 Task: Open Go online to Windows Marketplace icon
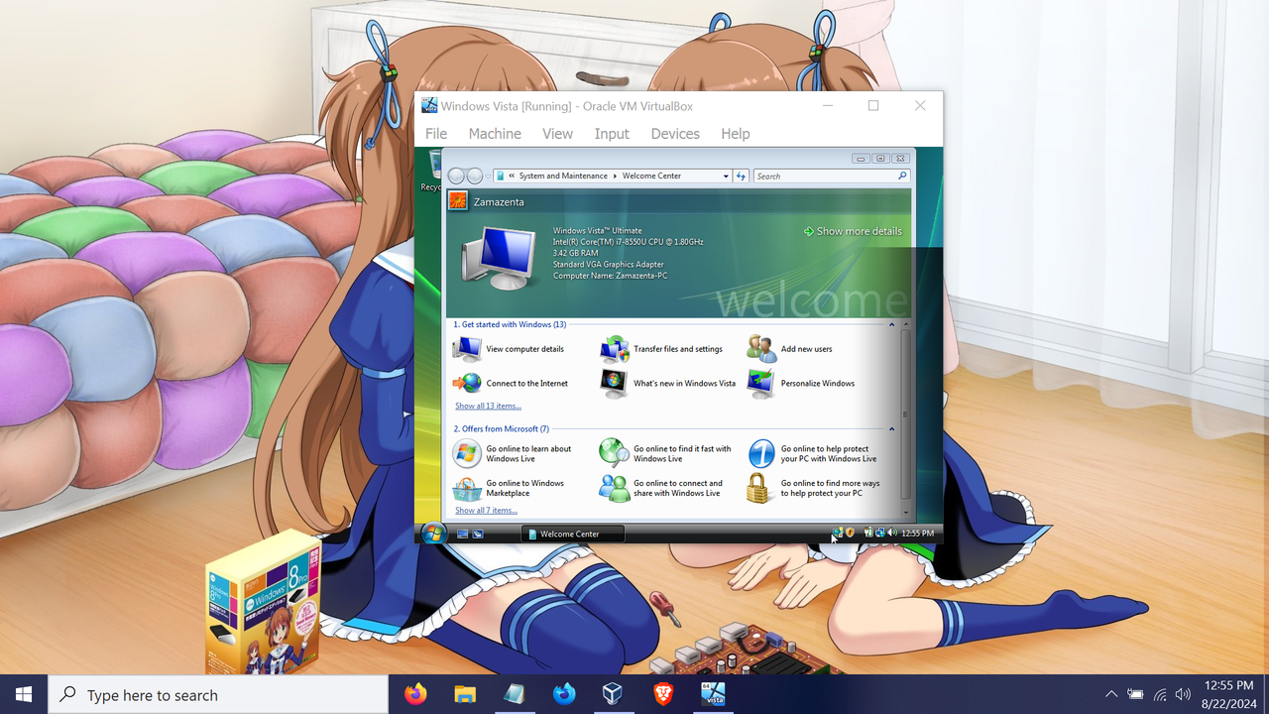(x=466, y=488)
